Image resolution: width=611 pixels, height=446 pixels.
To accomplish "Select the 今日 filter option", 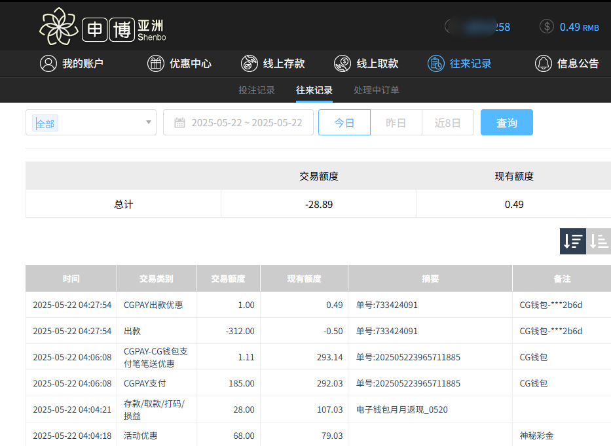I will click(x=344, y=122).
